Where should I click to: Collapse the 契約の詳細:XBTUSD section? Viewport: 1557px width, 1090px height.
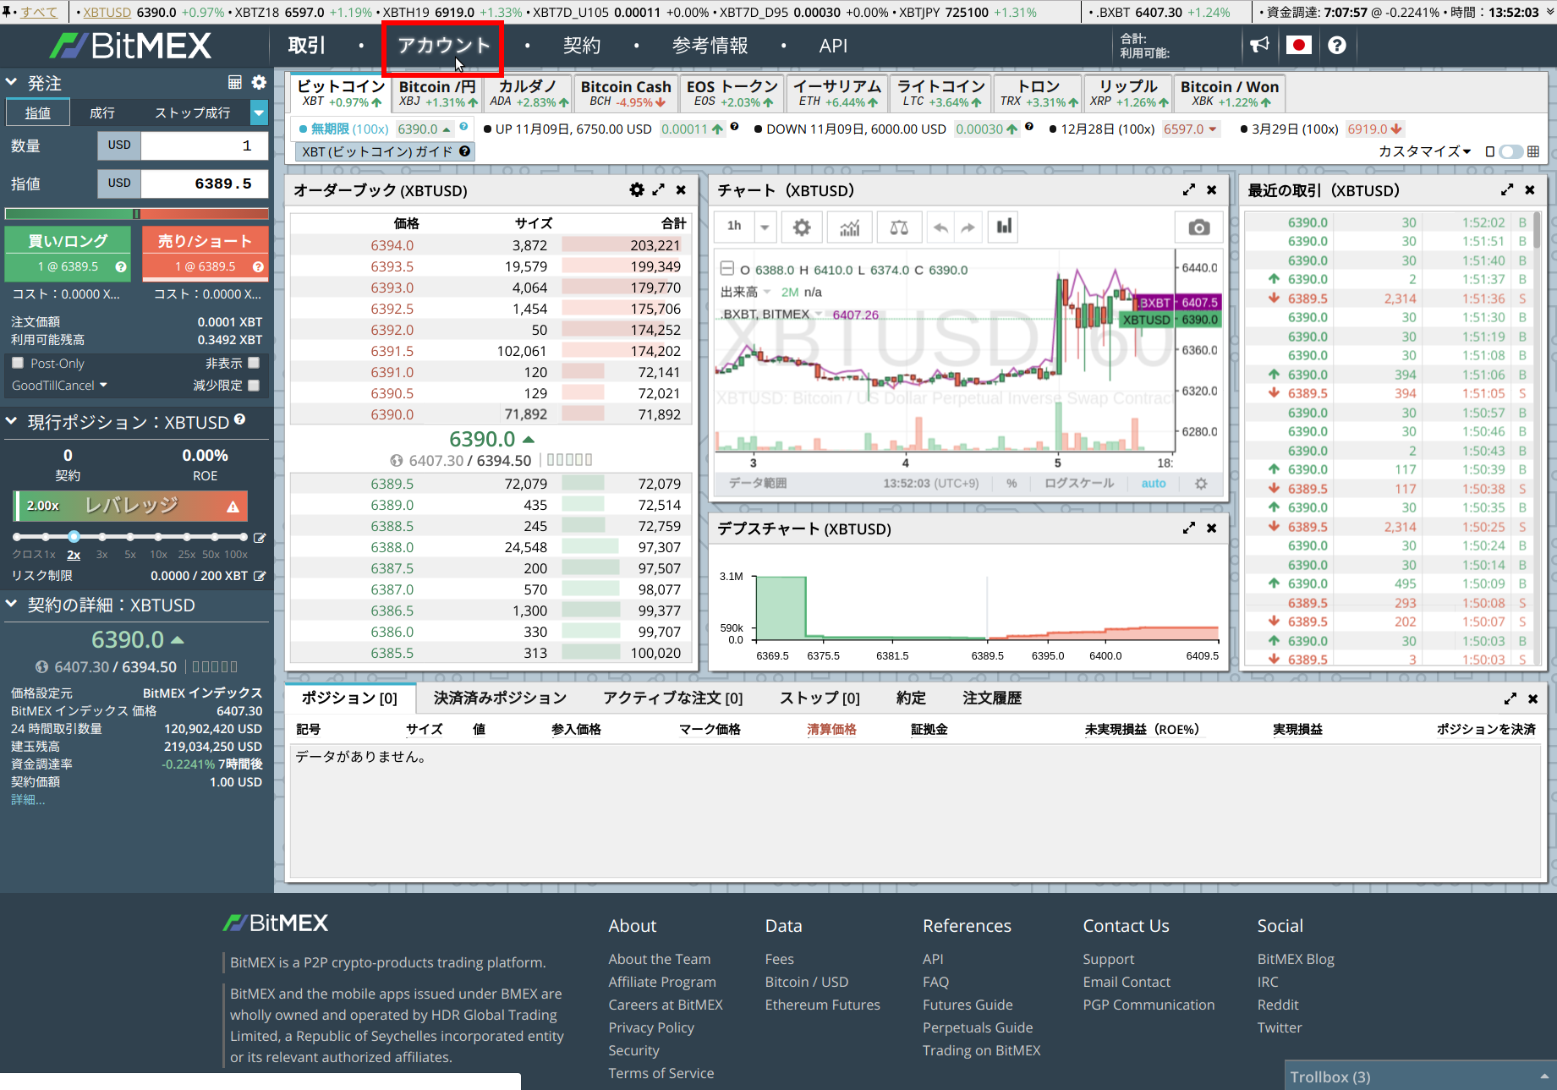click(11, 605)
